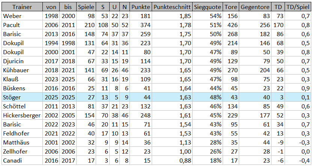Click the Siegquote header cell

[x=208, y=7]
